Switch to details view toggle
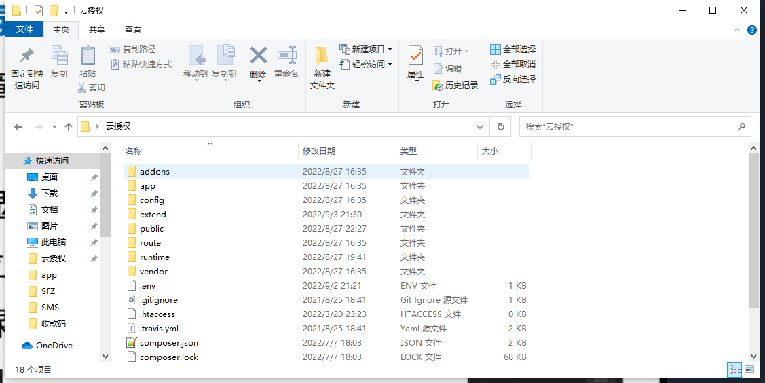The height and width of the screenshot is (383, 765). click(x=734, y=370)
